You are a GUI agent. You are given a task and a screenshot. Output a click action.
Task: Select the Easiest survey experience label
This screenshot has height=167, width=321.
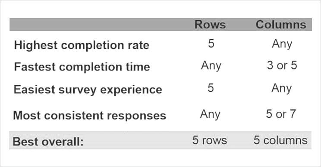(88, 90)
